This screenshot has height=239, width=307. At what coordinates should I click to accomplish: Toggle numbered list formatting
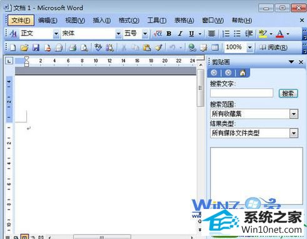226,34
